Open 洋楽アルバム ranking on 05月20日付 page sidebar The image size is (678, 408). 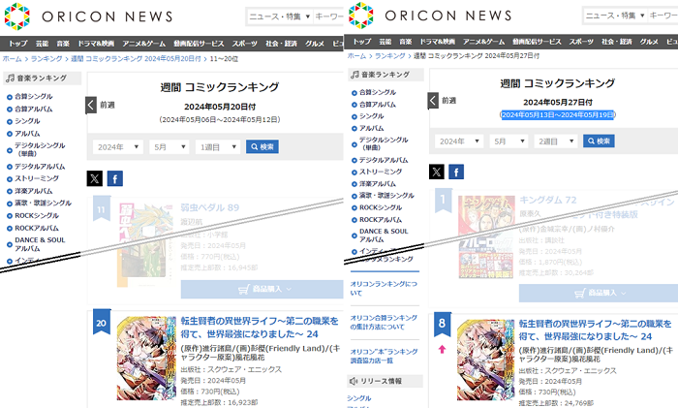tap(34, 191)
